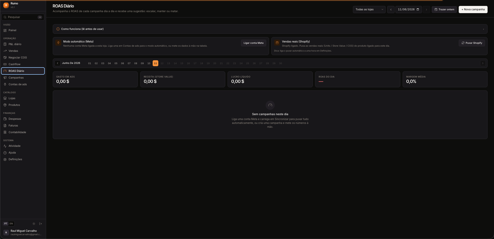Open the Cashflow menu item

23,64
